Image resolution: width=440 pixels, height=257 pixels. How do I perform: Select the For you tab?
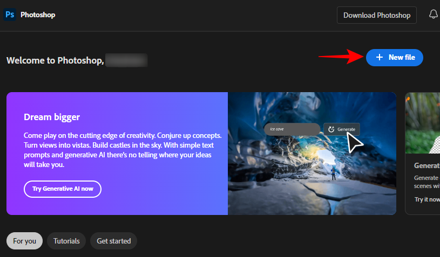point(24,241)
